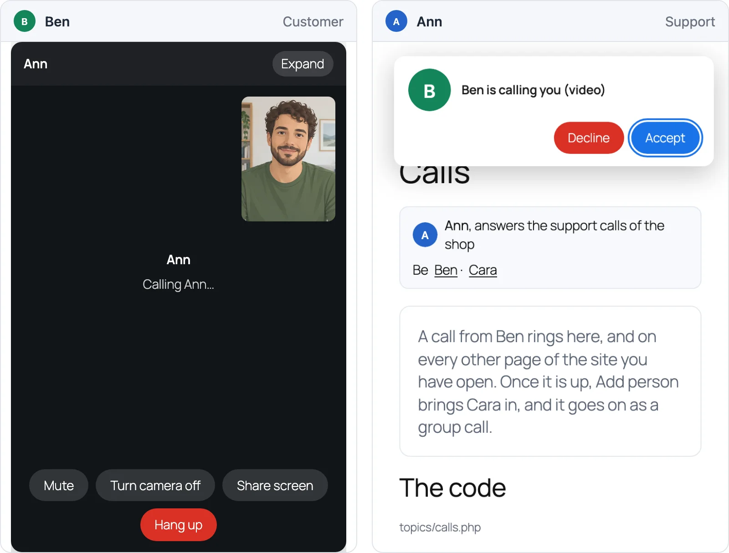Click 'Ben is calling you (video)' text
This screenshot has height=553, width=729.
533,90
